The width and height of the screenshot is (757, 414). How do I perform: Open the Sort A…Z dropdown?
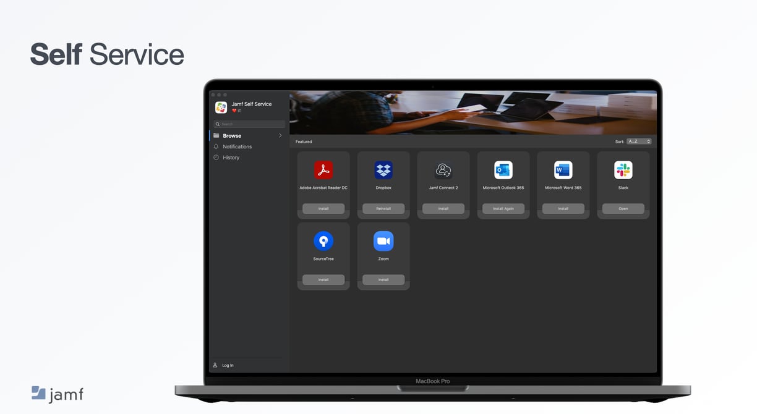click(639, 142)
